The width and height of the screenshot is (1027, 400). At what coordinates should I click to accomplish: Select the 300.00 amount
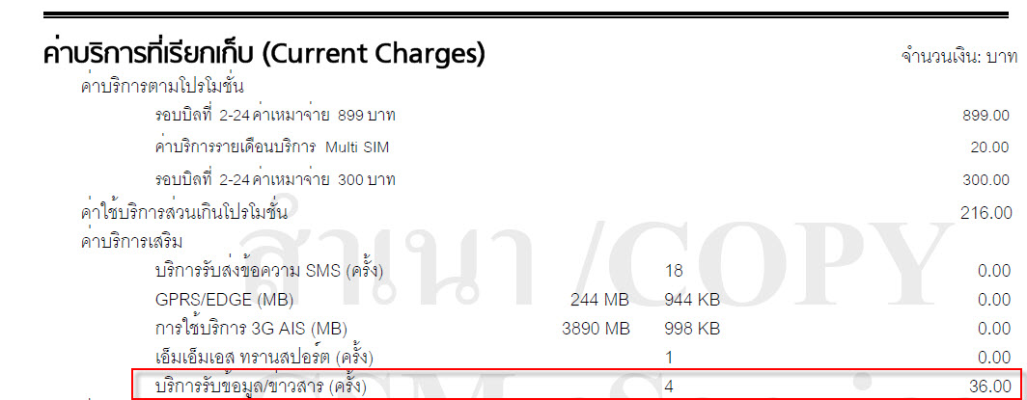[x=985, y=179]
